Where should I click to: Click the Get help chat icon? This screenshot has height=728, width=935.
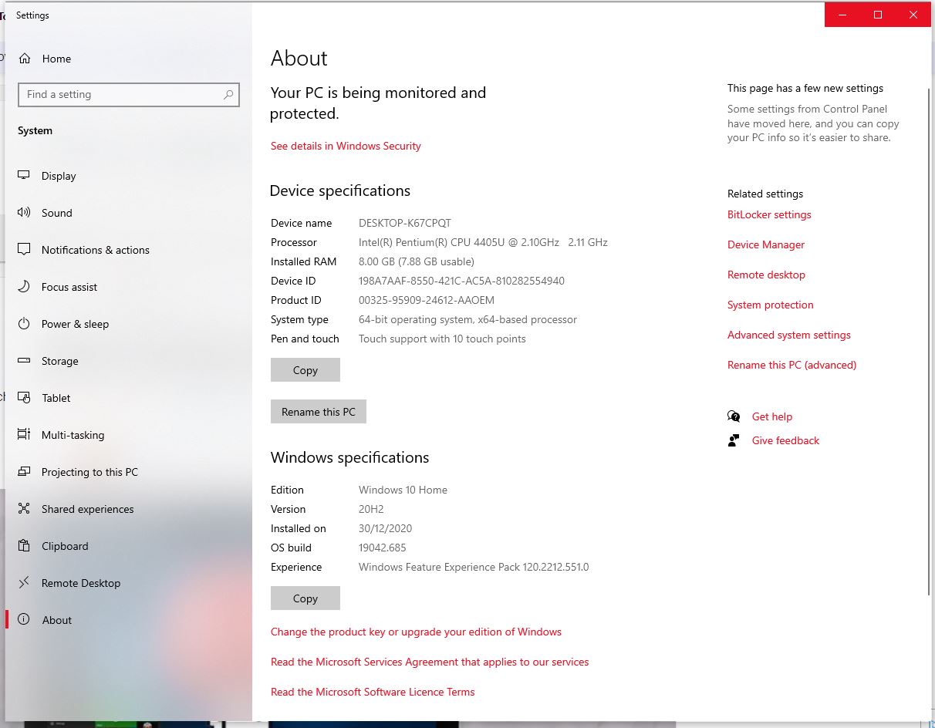click(734, 416)
